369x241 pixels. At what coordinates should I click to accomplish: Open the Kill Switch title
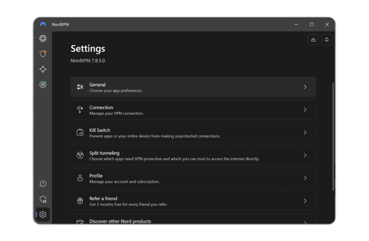99,130
